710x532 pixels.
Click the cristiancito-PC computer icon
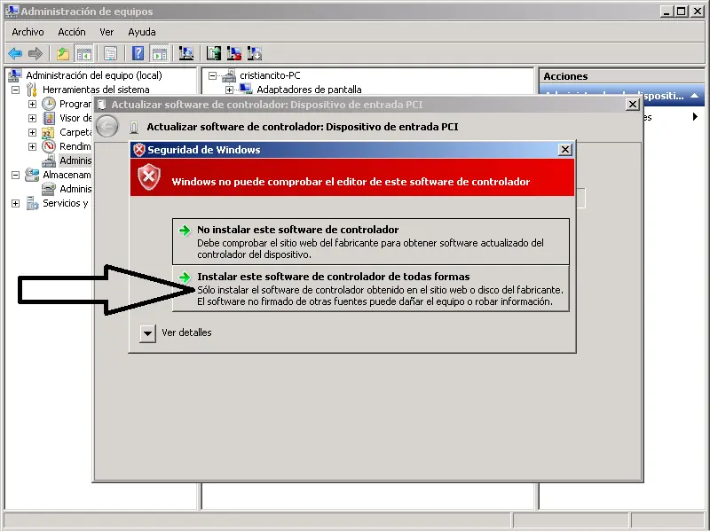click(x=229, y=75)
